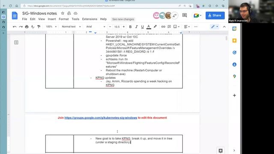Undo the last edit
The width and height of the screenshot is (274, 154).
click(15, 27)
